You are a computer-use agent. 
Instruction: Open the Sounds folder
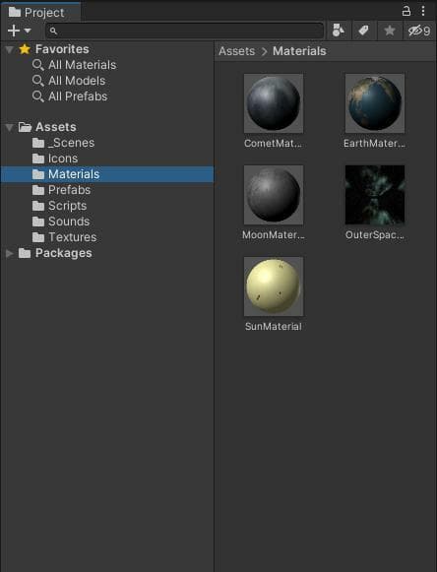pyautogui.click(x=69, y=222)
